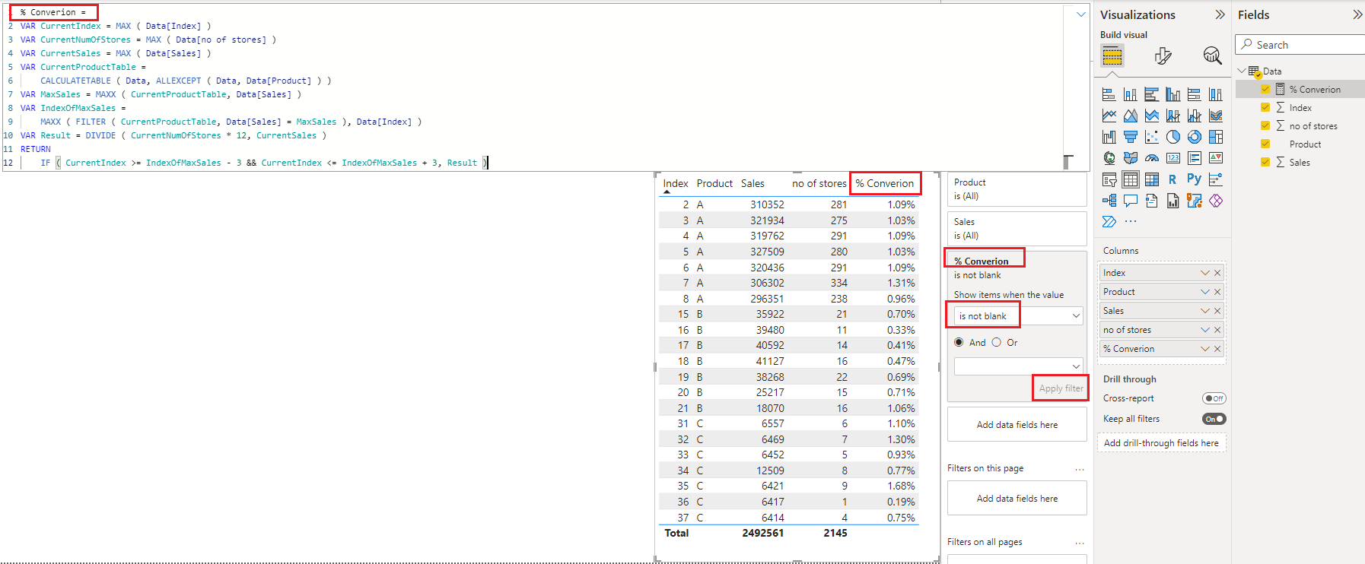1365x564 pixels.
Task: Collapse the Fields pane
Action: (x=1357, y=14)
